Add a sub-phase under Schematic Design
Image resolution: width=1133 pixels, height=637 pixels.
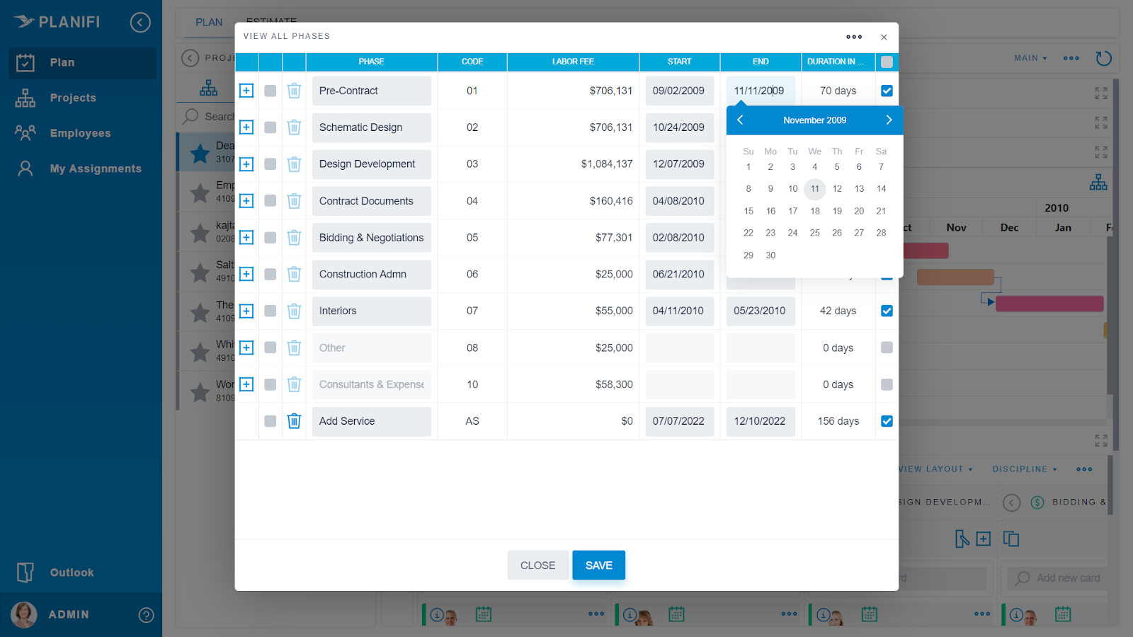[x=246, y=127]
